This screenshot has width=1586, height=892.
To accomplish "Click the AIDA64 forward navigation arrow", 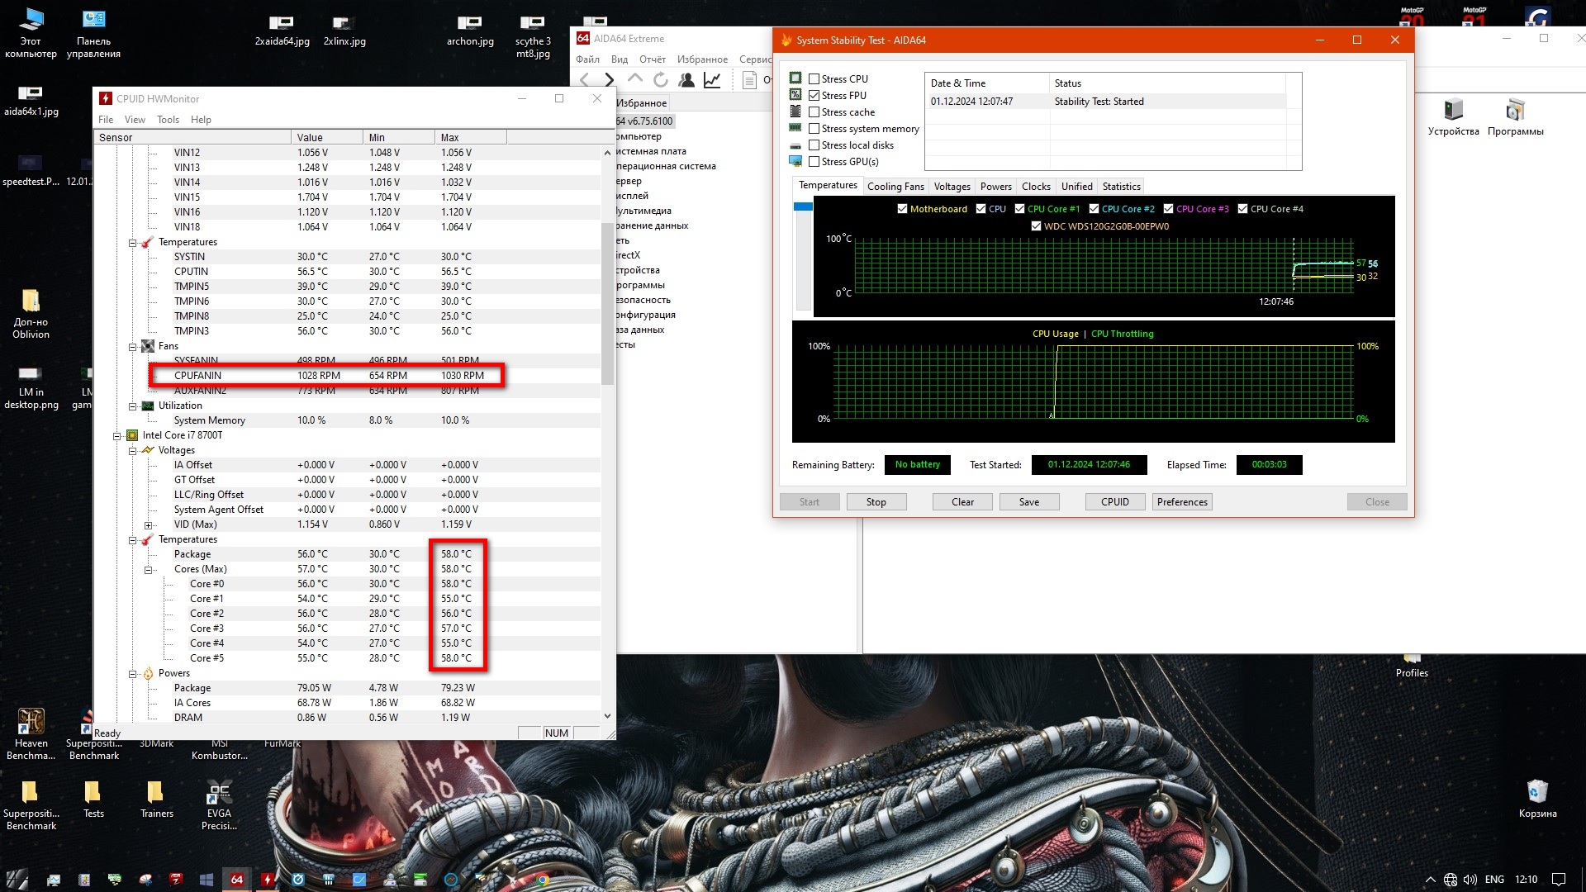I will coord(610,80).
